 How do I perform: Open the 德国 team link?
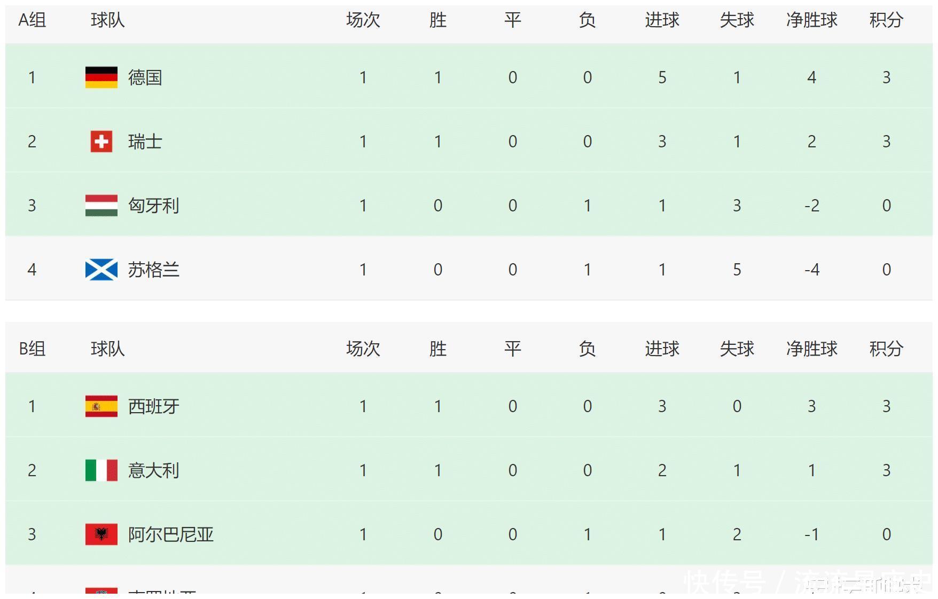(145, 77)
